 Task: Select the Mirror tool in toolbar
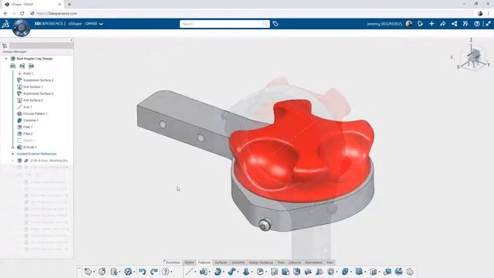click(x=319, y=271)
